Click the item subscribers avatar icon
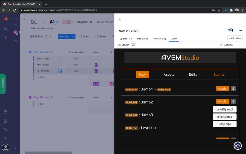 (230, 31)
